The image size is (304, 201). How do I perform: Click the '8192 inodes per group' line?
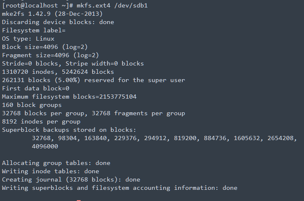(41, 121)
